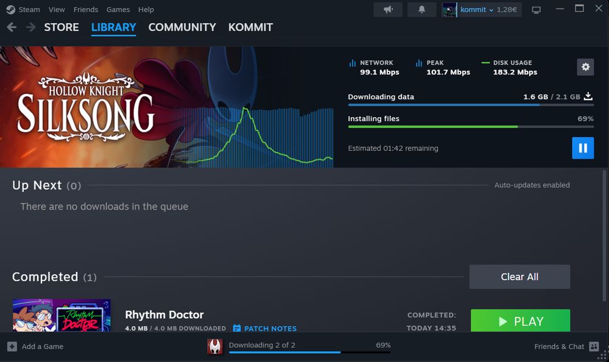Switch to the LIBRARY tab
The image size is (609, 362).
[113, 27]
